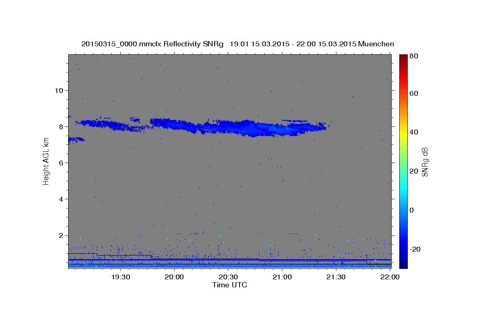Click the height tick label 4
This screenshot has height=322, width=484.
tap(60, 199)
